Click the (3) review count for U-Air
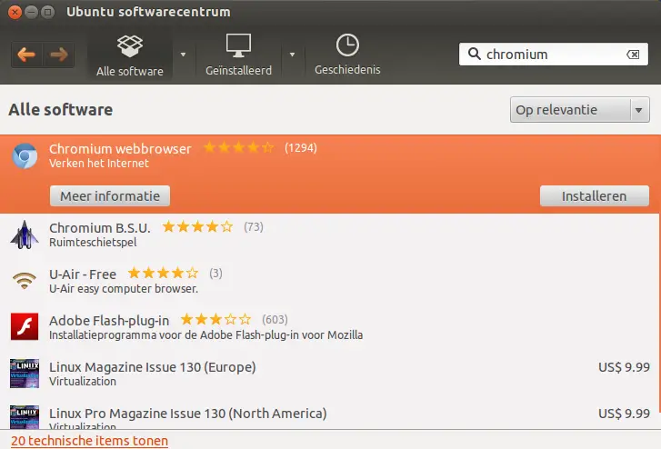The height and width of the screenshot is (449, 661). [215, 274]
